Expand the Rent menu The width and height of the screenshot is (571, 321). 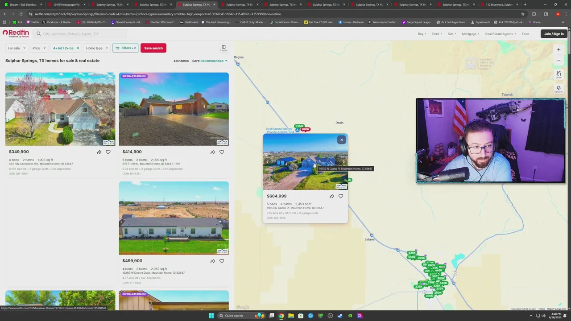coord(437,34)
